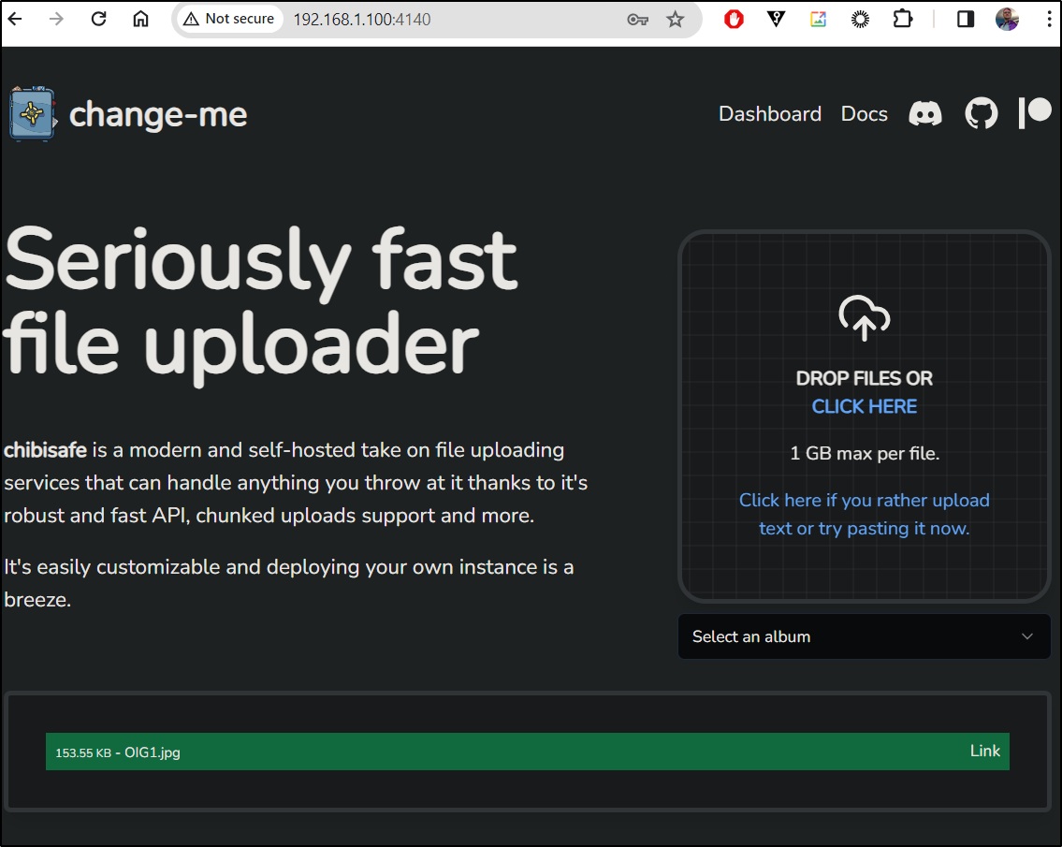This screenshot has width=1062, height=847.
Task: Click the browser forward arrow
Action: point(57,19)
